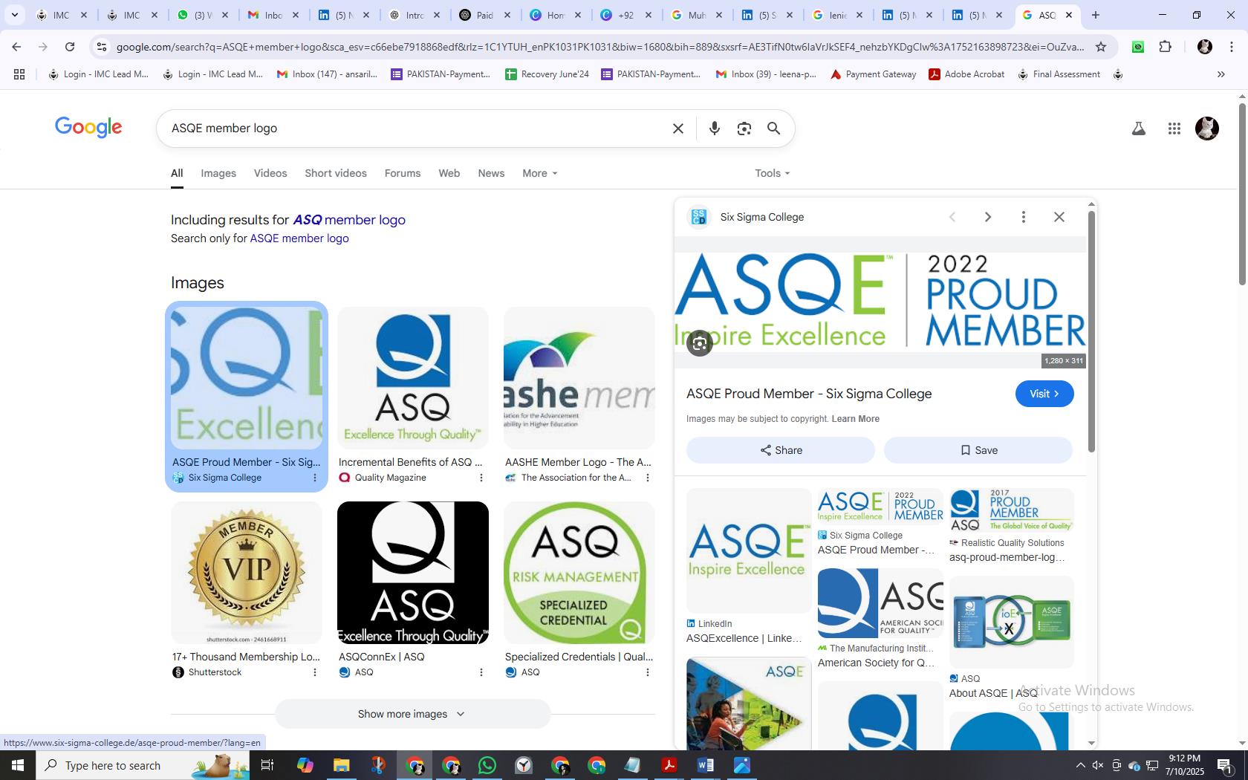Click the URL address bar

click(599, 47)
